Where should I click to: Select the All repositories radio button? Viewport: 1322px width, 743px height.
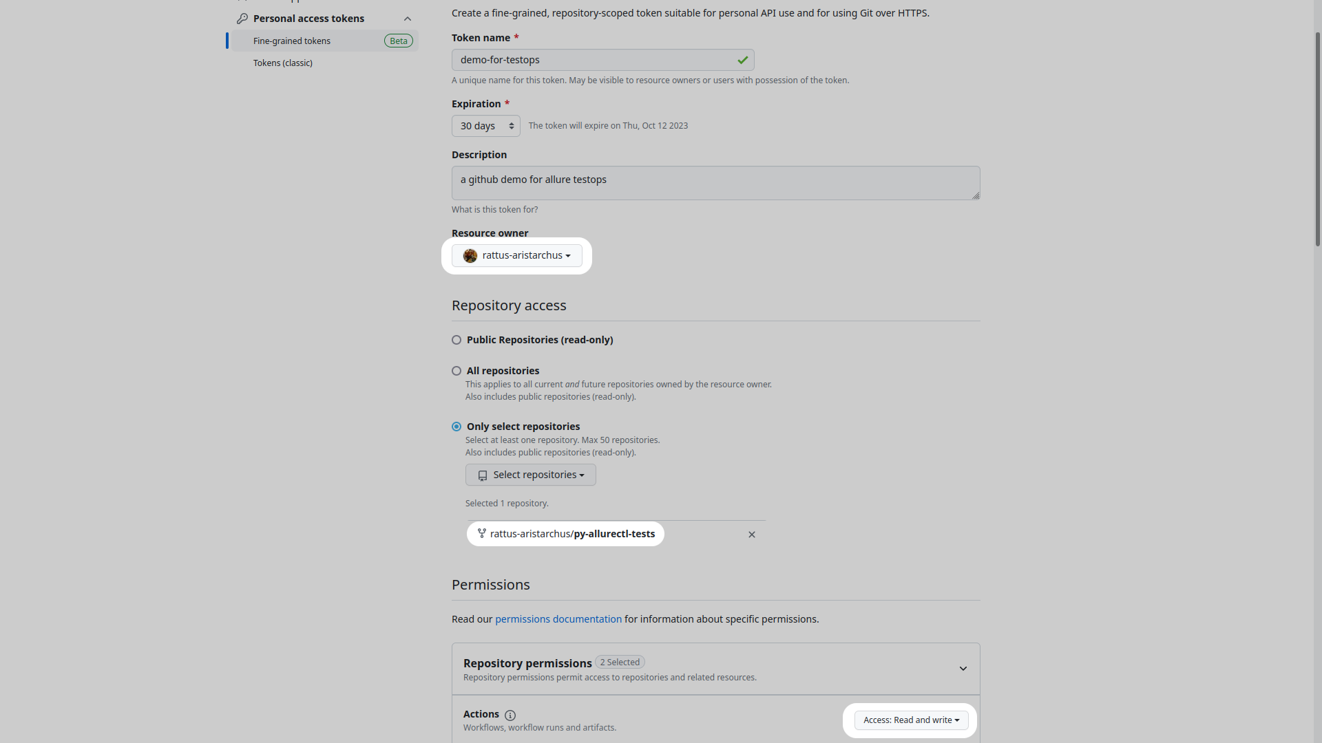click(456, 370)
